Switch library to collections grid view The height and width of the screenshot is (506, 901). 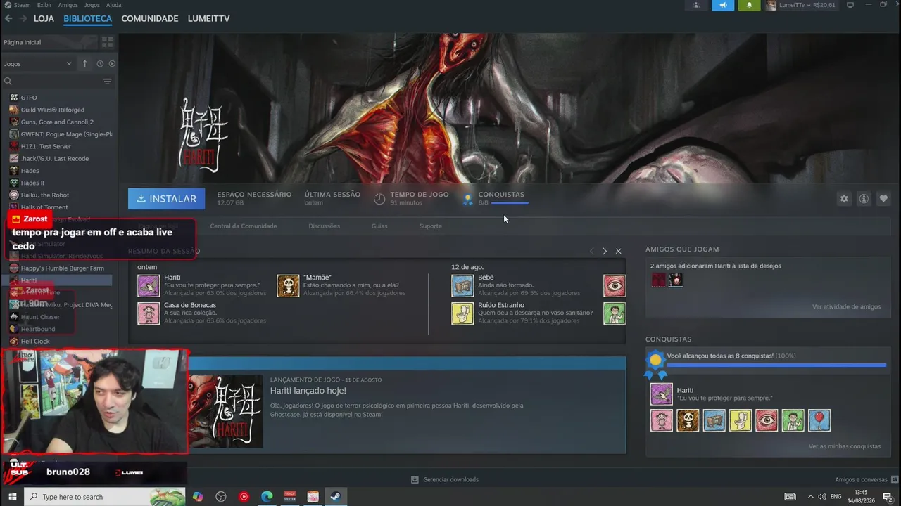[x=107, y=42]
